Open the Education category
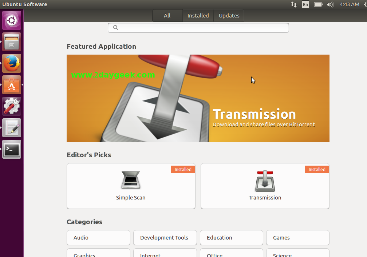Image resolution: width=367 pixels, height=257 pixels. 232,238
